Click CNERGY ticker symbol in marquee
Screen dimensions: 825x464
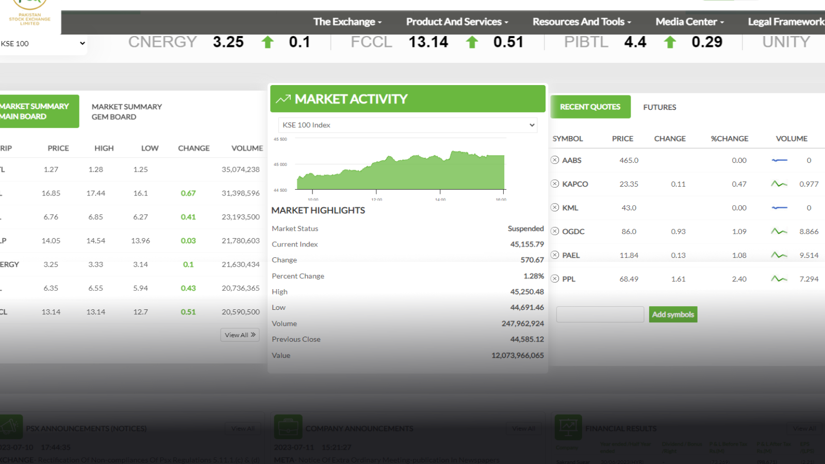(x=162, y=42)
